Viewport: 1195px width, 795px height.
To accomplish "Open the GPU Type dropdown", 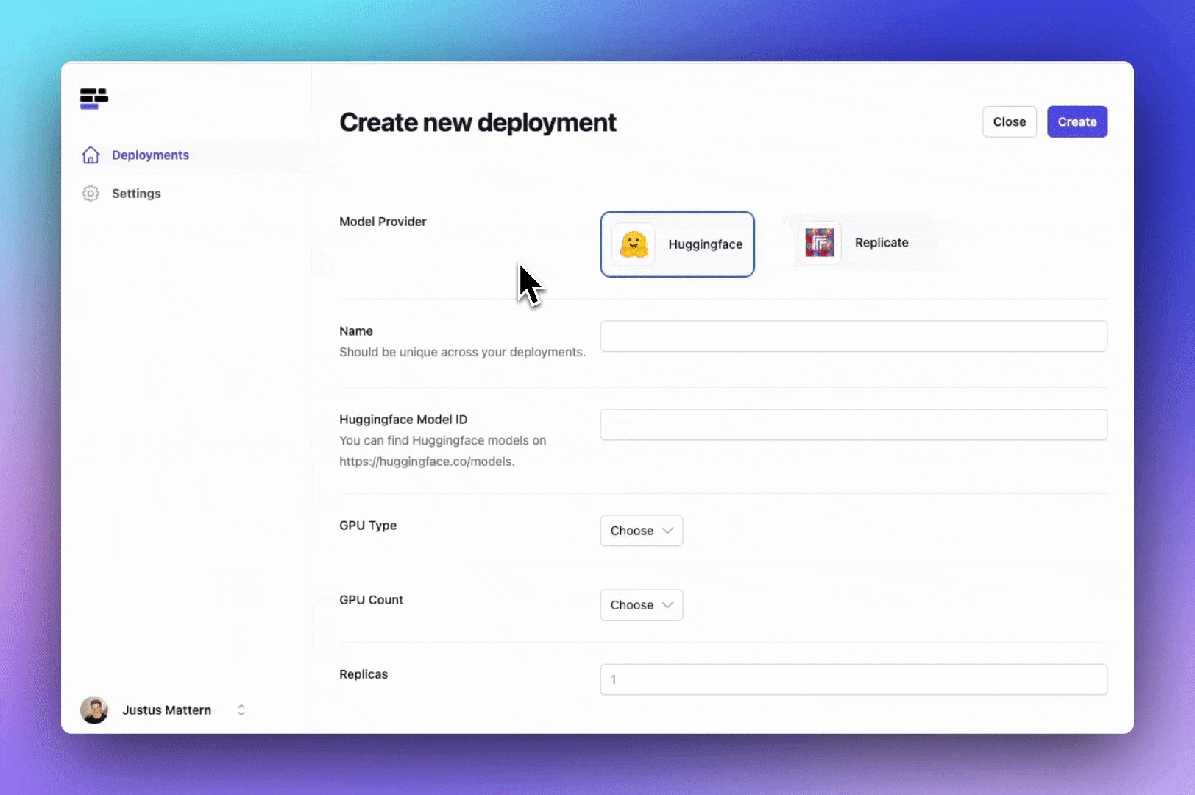I will 641,531.
